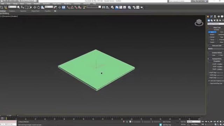Choose the Rectangular Selection Region tool

point(26,7)
